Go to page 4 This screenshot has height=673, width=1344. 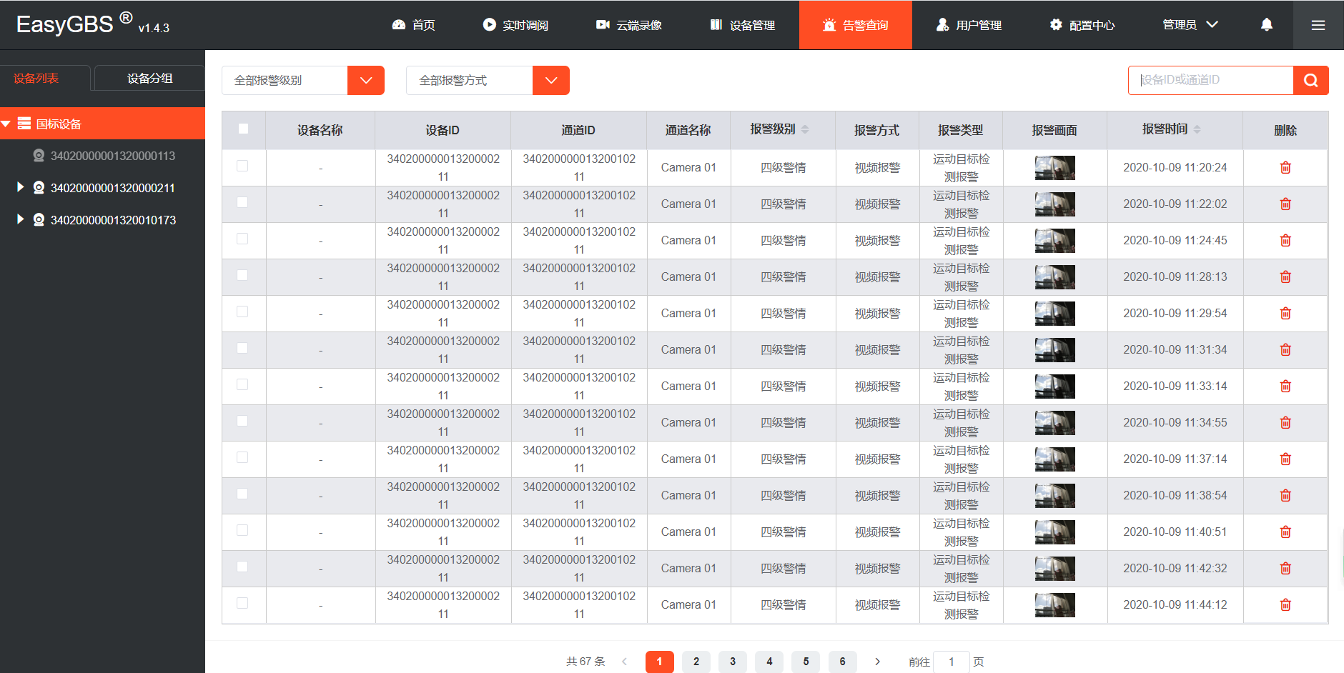click(x=769, y=662)
